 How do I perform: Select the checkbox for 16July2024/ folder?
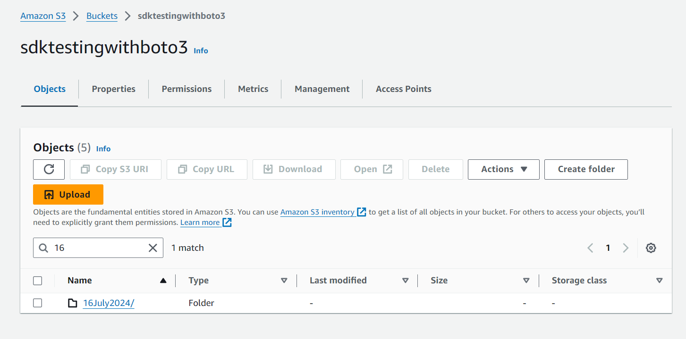pyautogui.click(x=38, y=303)
